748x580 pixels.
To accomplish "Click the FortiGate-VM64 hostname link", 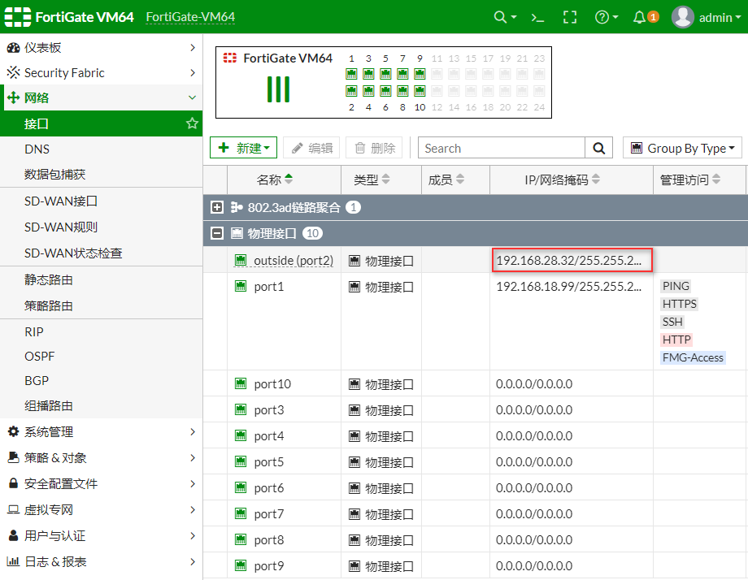I will tap(190, 16).
